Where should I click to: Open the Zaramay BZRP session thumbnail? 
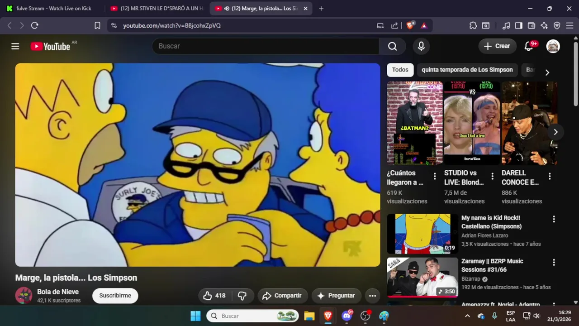422,277
